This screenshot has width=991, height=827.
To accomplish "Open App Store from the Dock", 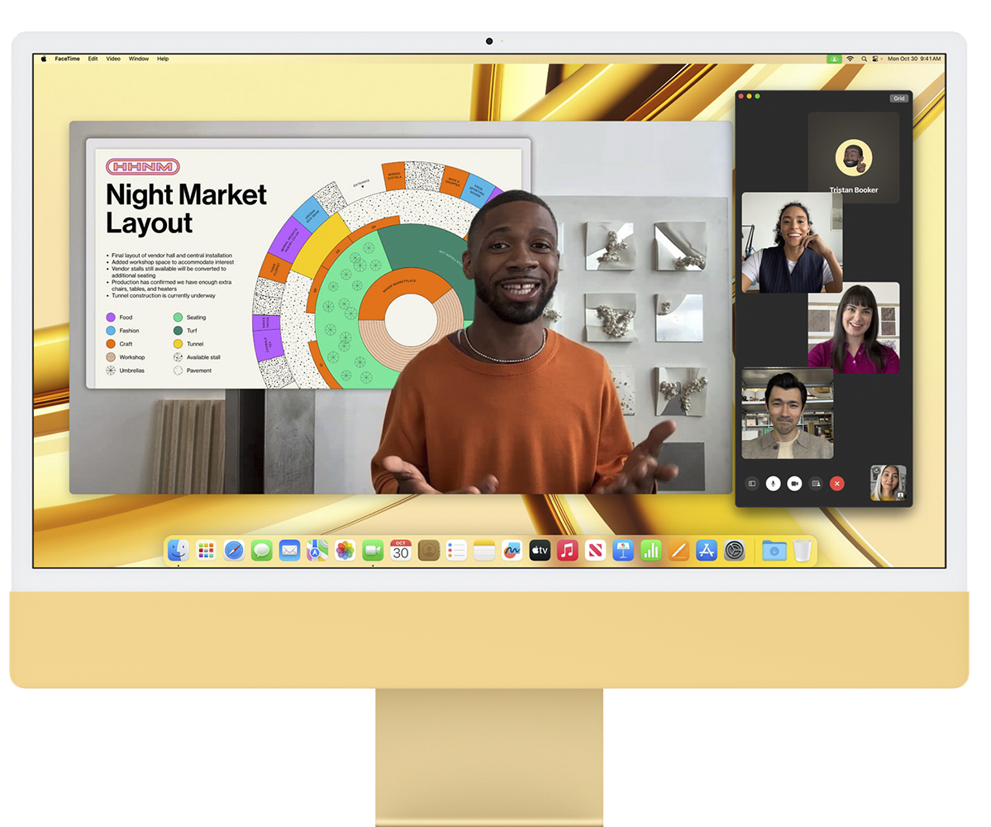I will (707, 551).
